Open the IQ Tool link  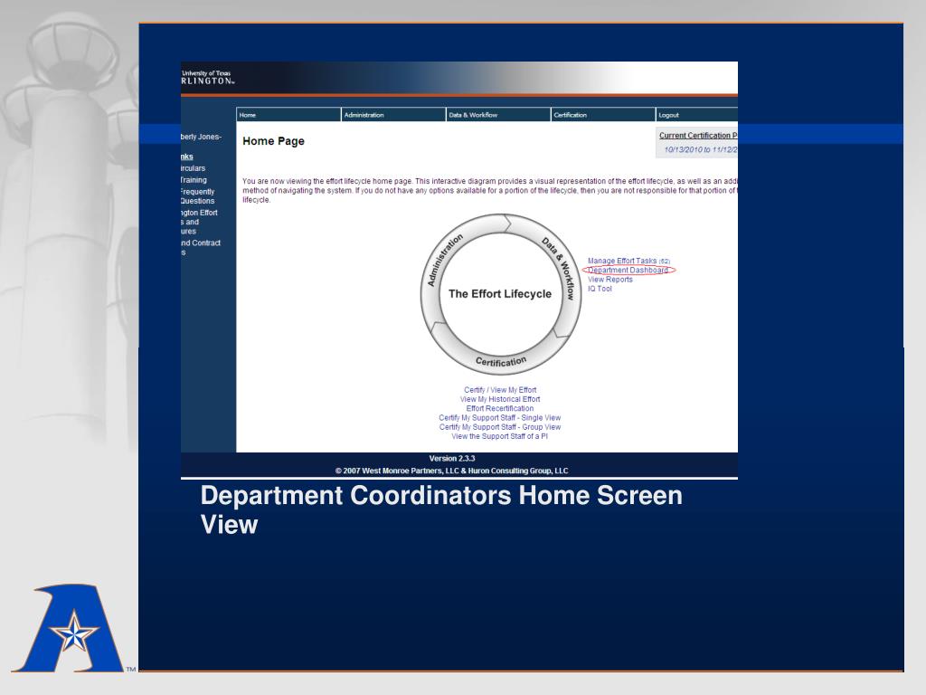click(600, 289)
